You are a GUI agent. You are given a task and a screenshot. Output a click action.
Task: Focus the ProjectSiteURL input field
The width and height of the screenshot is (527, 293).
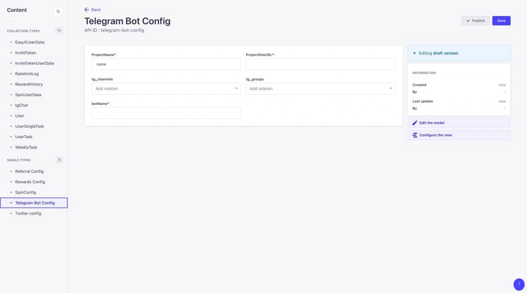(321, 64)
